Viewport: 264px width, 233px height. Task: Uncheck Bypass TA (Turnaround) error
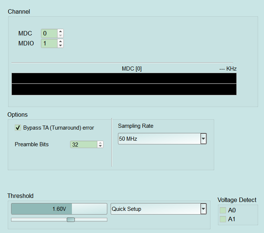pyautogui.click(x=18, y=128)
